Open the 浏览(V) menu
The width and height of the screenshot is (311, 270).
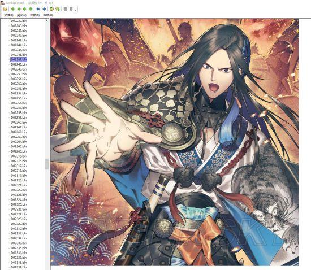tap(21, 15)
